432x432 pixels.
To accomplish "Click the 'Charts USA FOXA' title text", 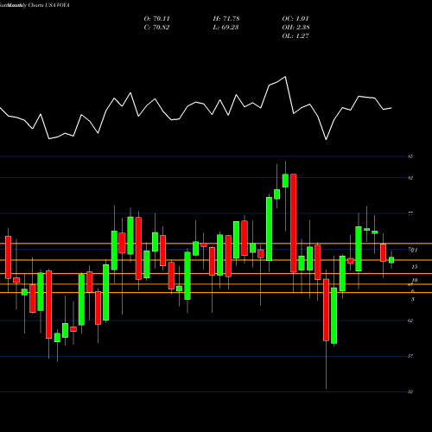I will point(49,5).
